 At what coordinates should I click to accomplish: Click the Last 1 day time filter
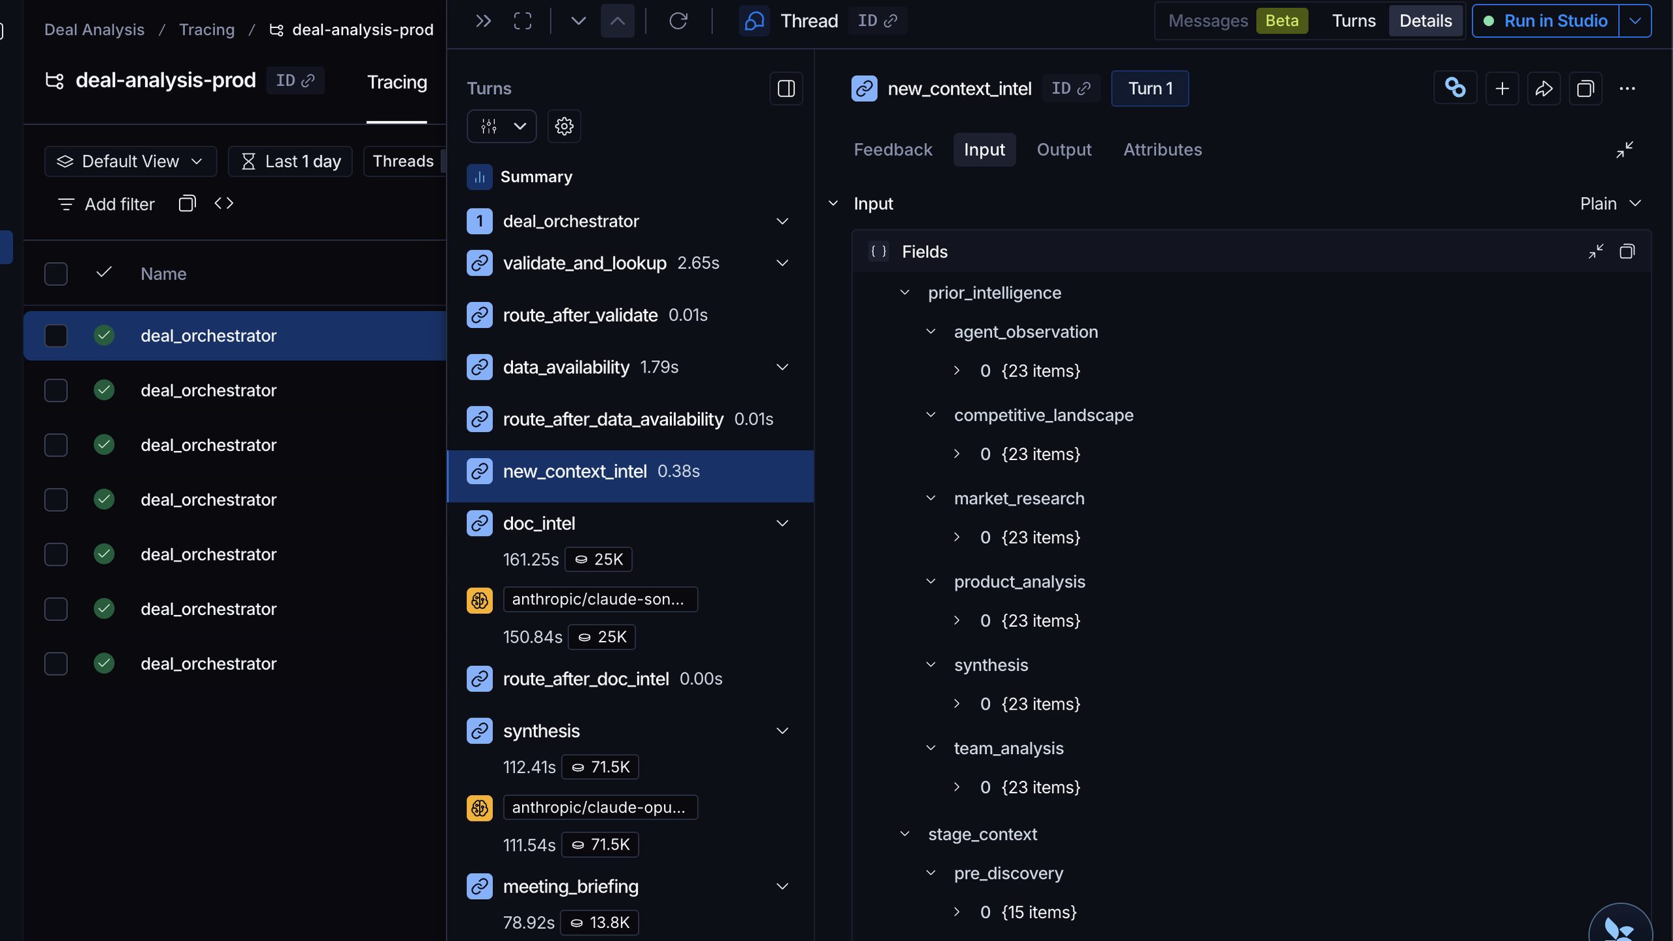(x=290, y=161)
